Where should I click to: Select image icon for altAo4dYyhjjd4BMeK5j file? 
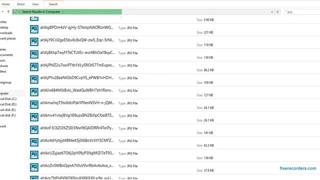[34, 142]
